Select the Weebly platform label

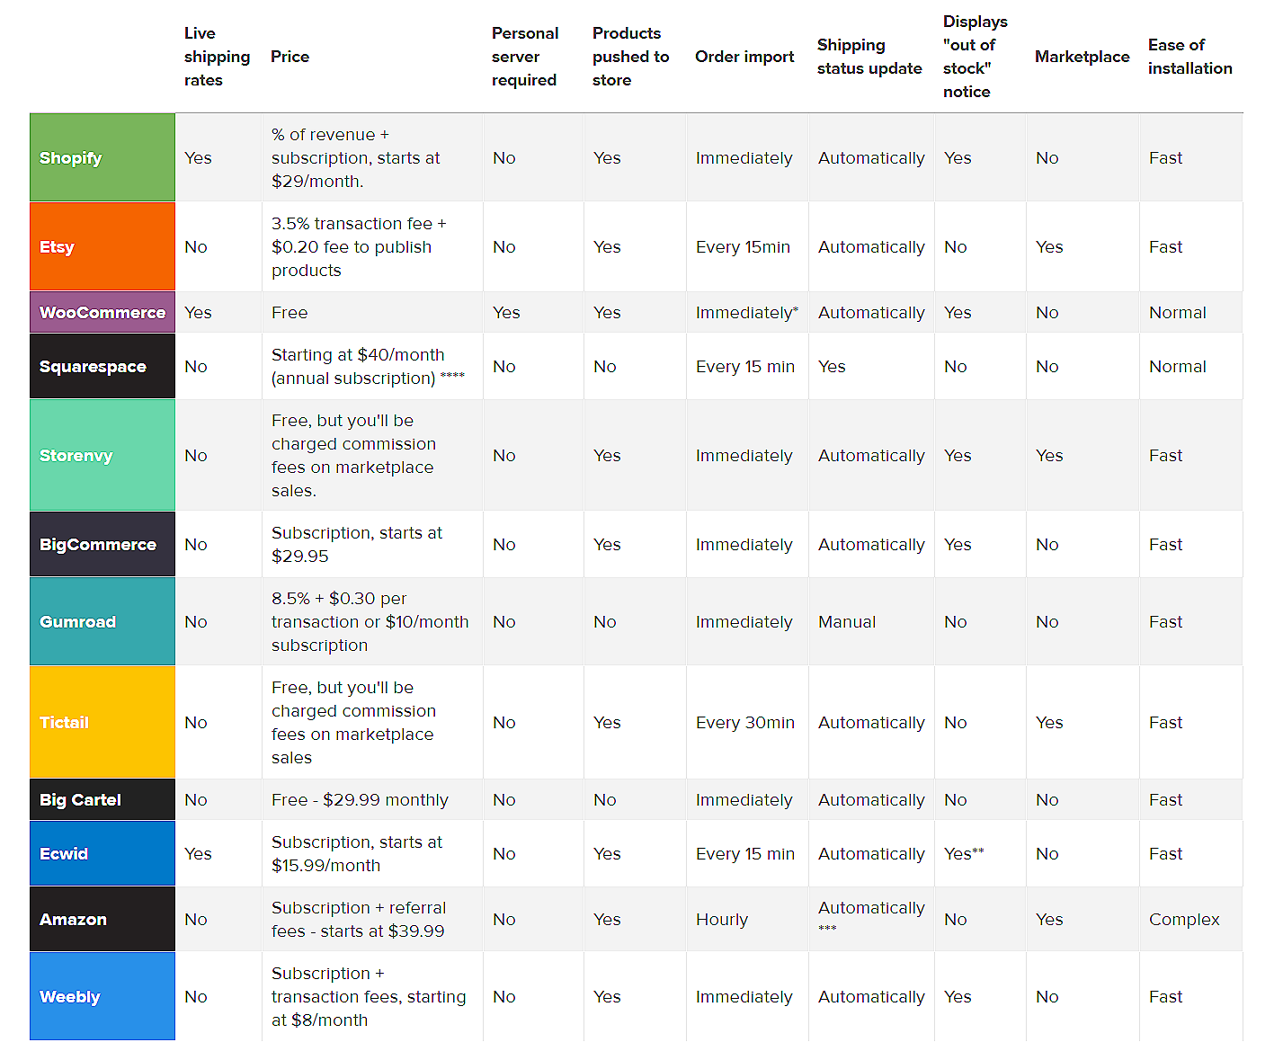(102, 996)
